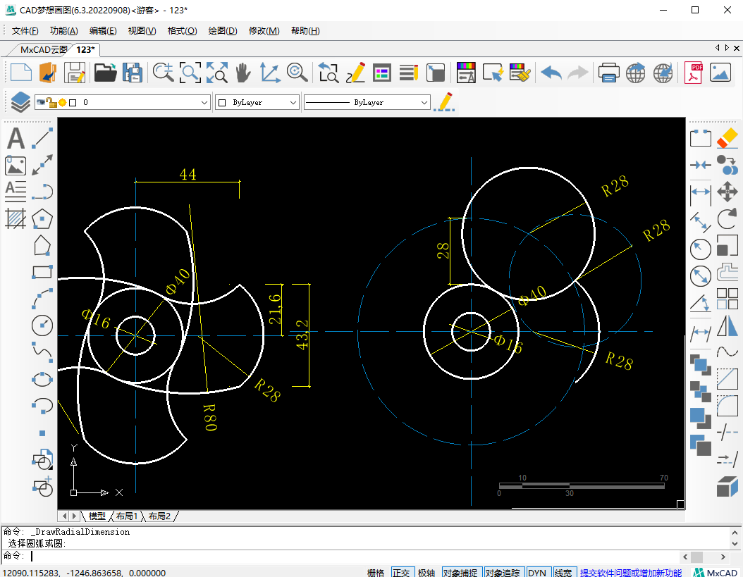Open the 文件(F) menu
Screen dimensions: 743x577
[25, 31]
